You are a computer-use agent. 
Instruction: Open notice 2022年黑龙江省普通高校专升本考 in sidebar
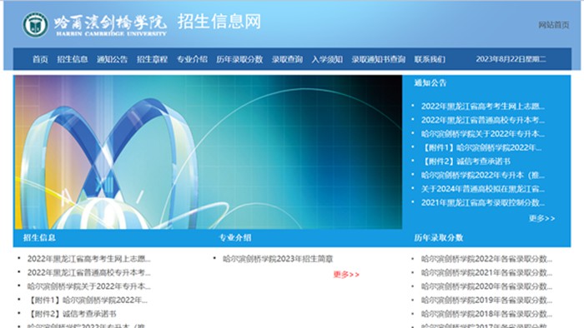click(483, 120)
